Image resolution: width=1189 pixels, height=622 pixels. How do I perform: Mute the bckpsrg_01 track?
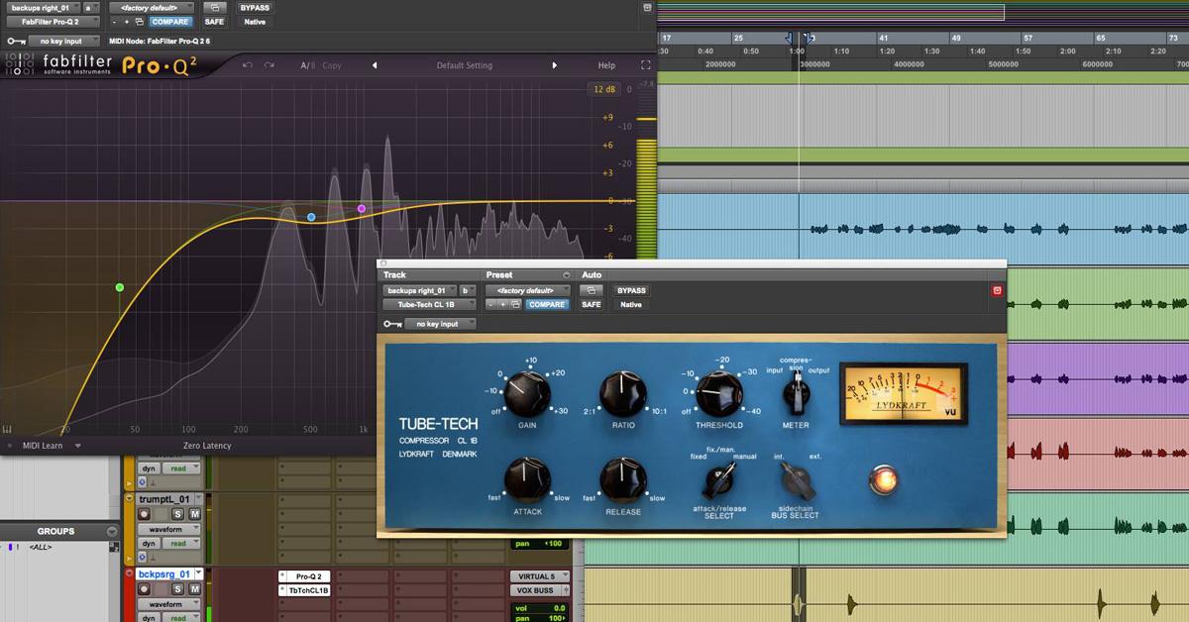pos(194,589)
